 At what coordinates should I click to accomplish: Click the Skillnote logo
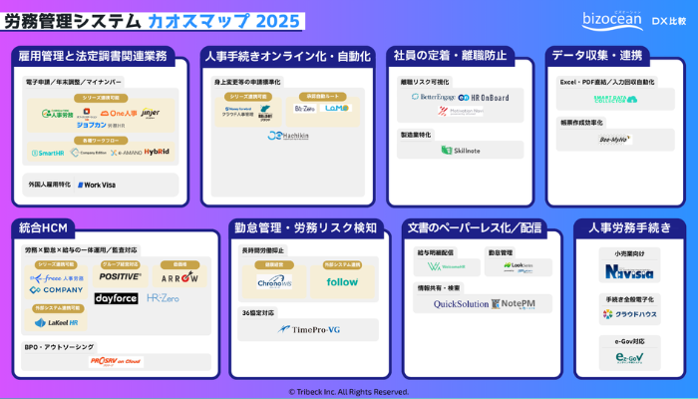click(x=461, y=151)
